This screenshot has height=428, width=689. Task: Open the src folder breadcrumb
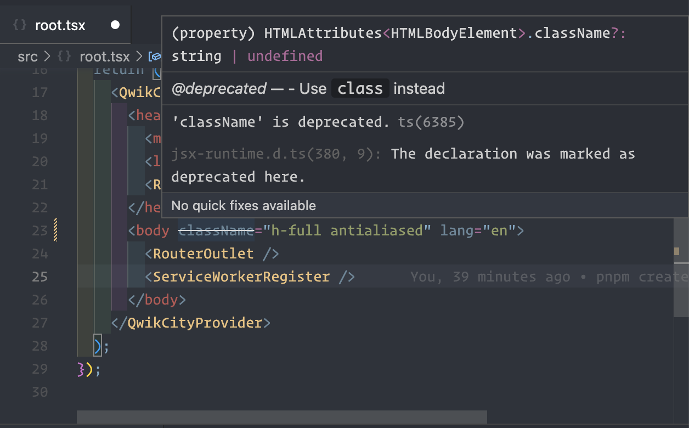[27, 57]
